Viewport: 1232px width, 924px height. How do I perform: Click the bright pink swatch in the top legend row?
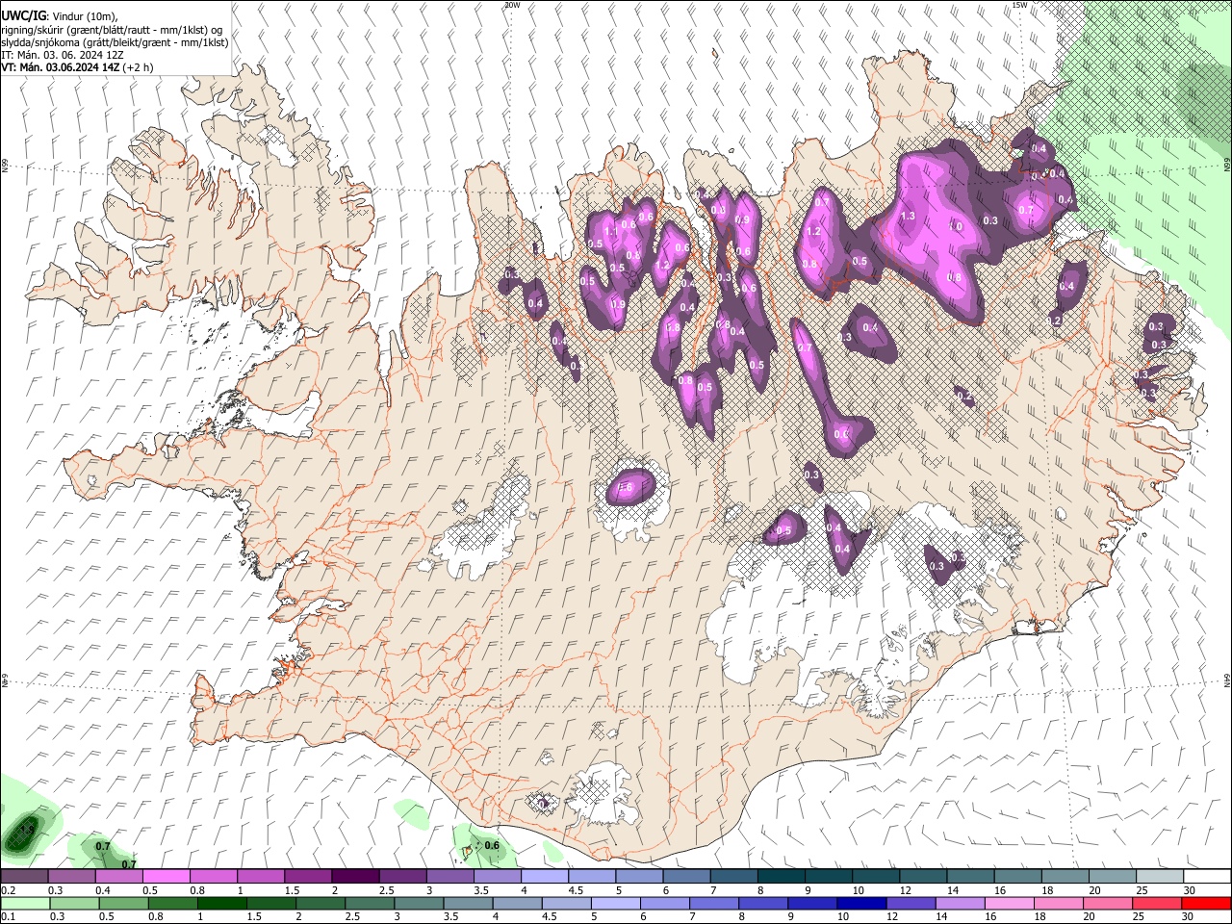[166, 877]
